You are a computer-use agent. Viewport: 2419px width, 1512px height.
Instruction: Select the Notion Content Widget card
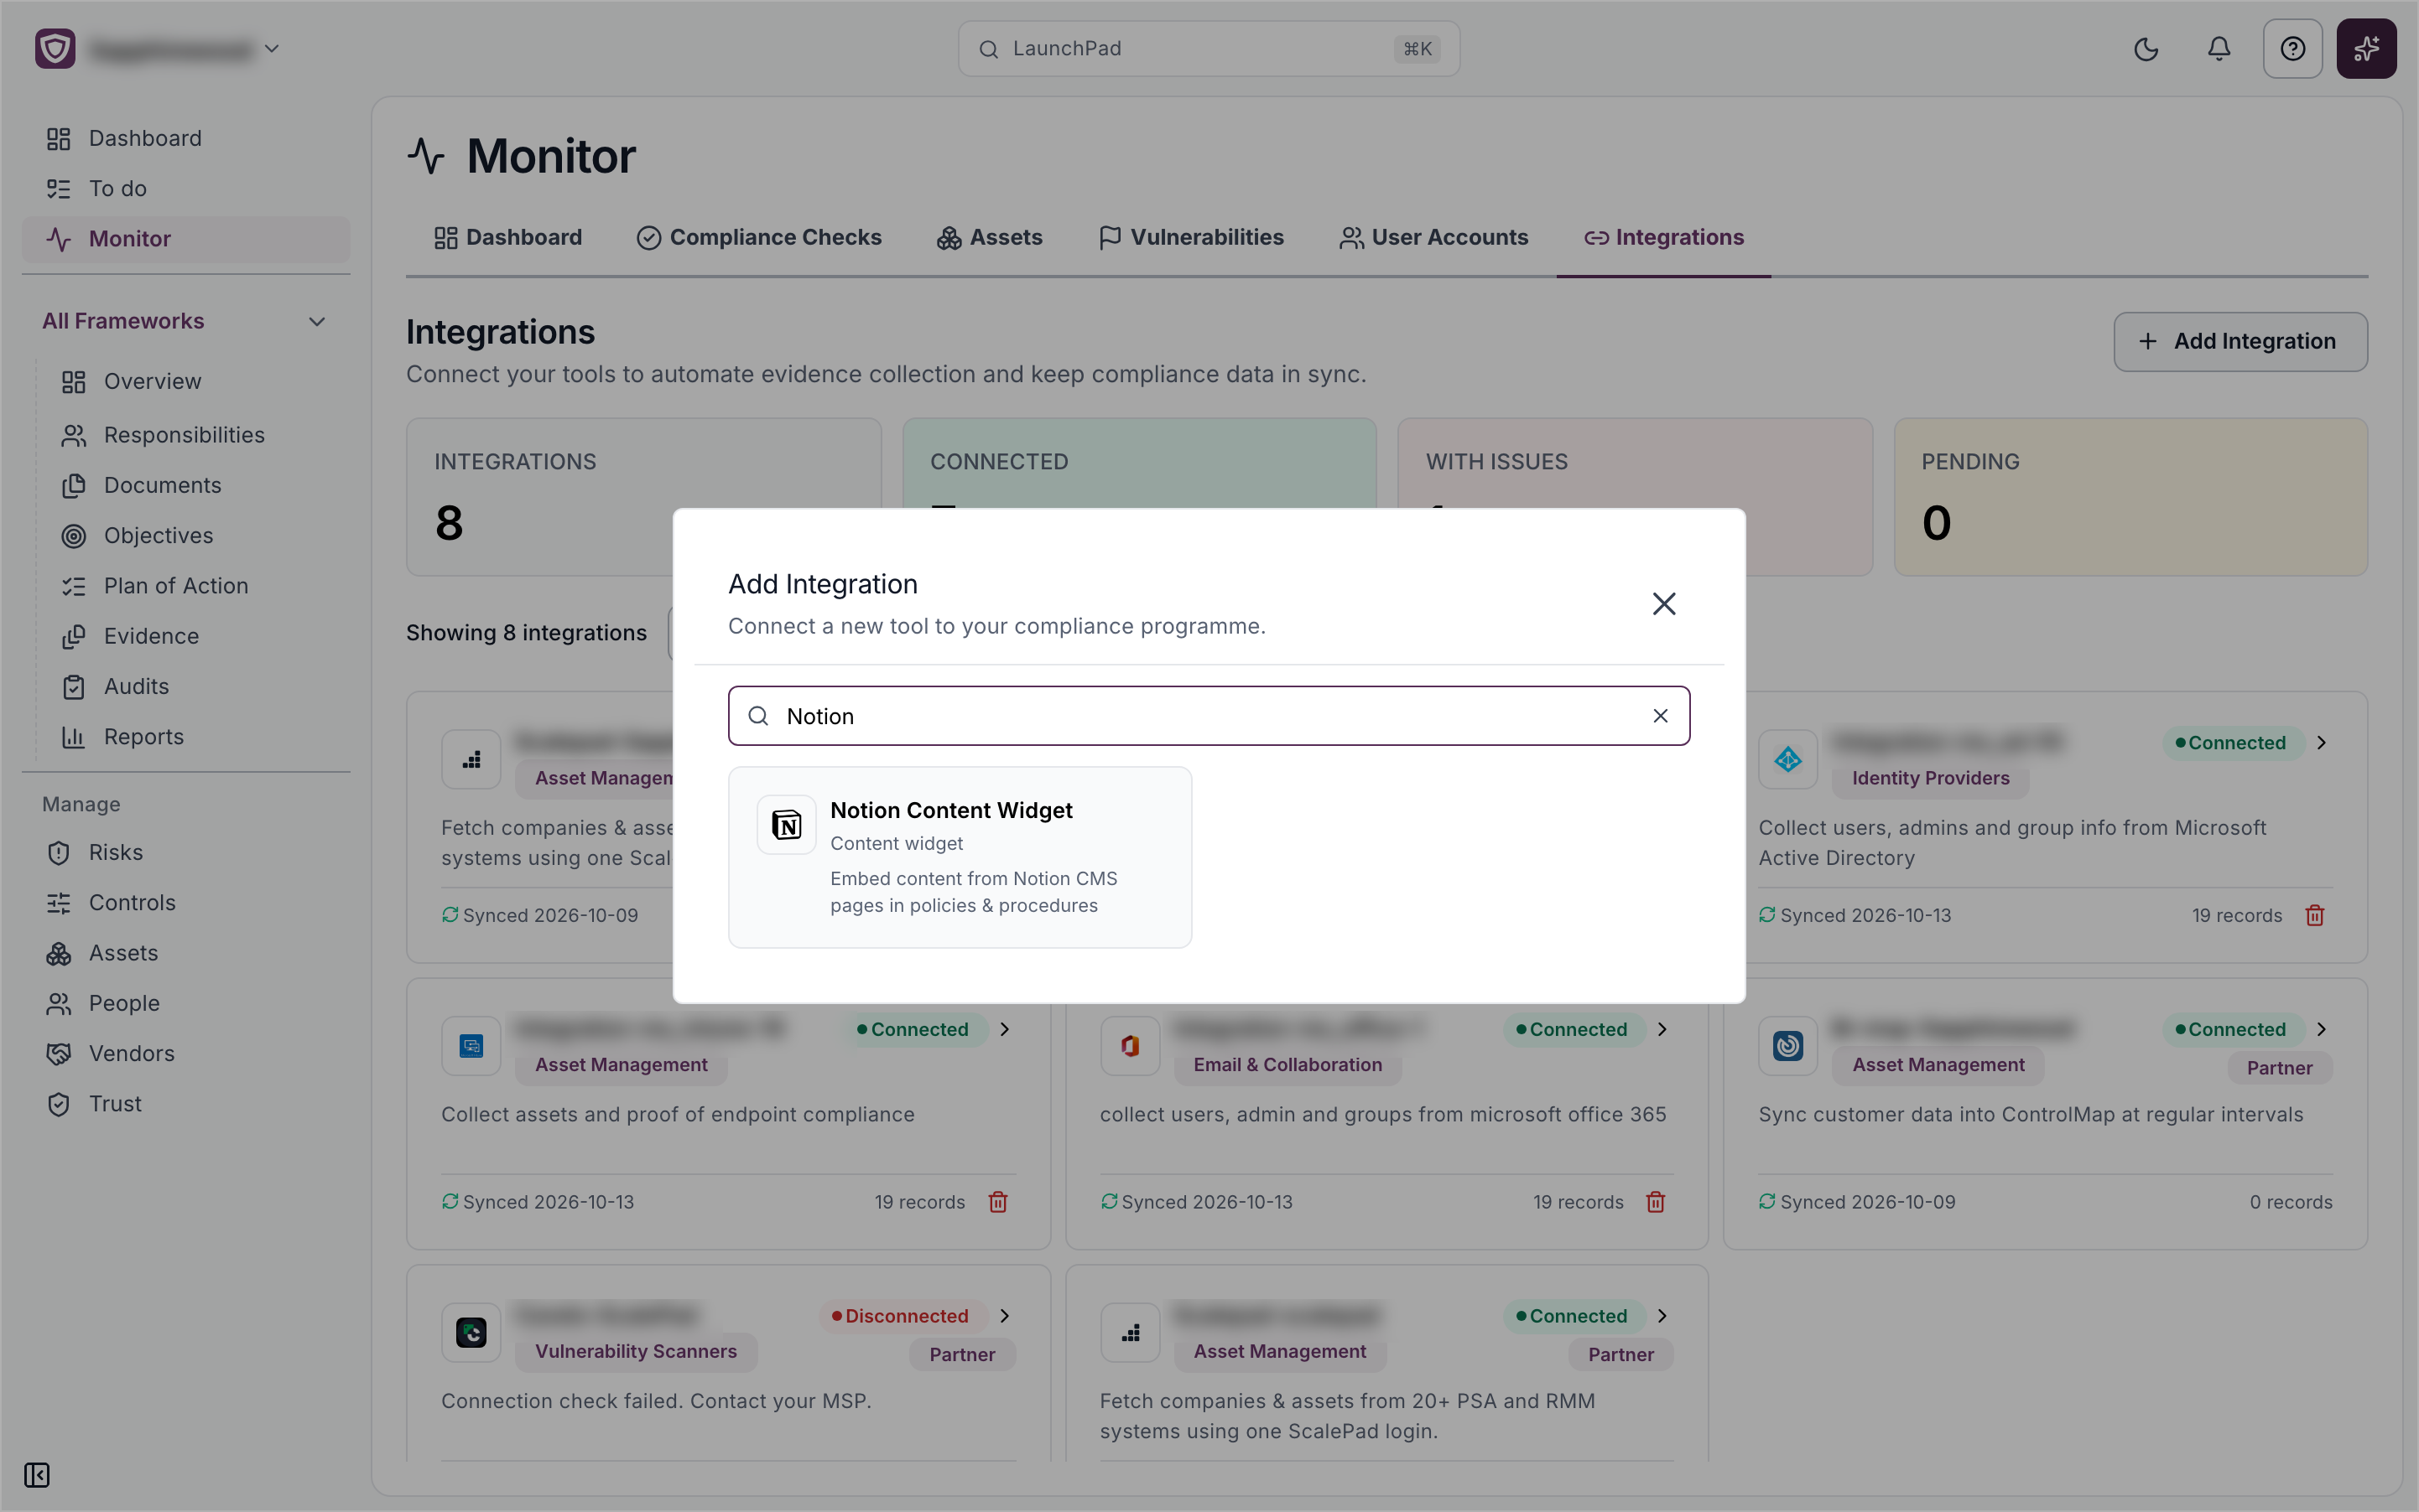(x=960, y=857)
